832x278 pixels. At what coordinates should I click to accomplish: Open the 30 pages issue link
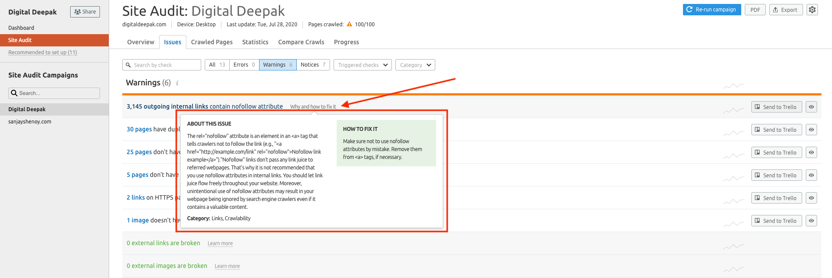[x=139, y=129]
